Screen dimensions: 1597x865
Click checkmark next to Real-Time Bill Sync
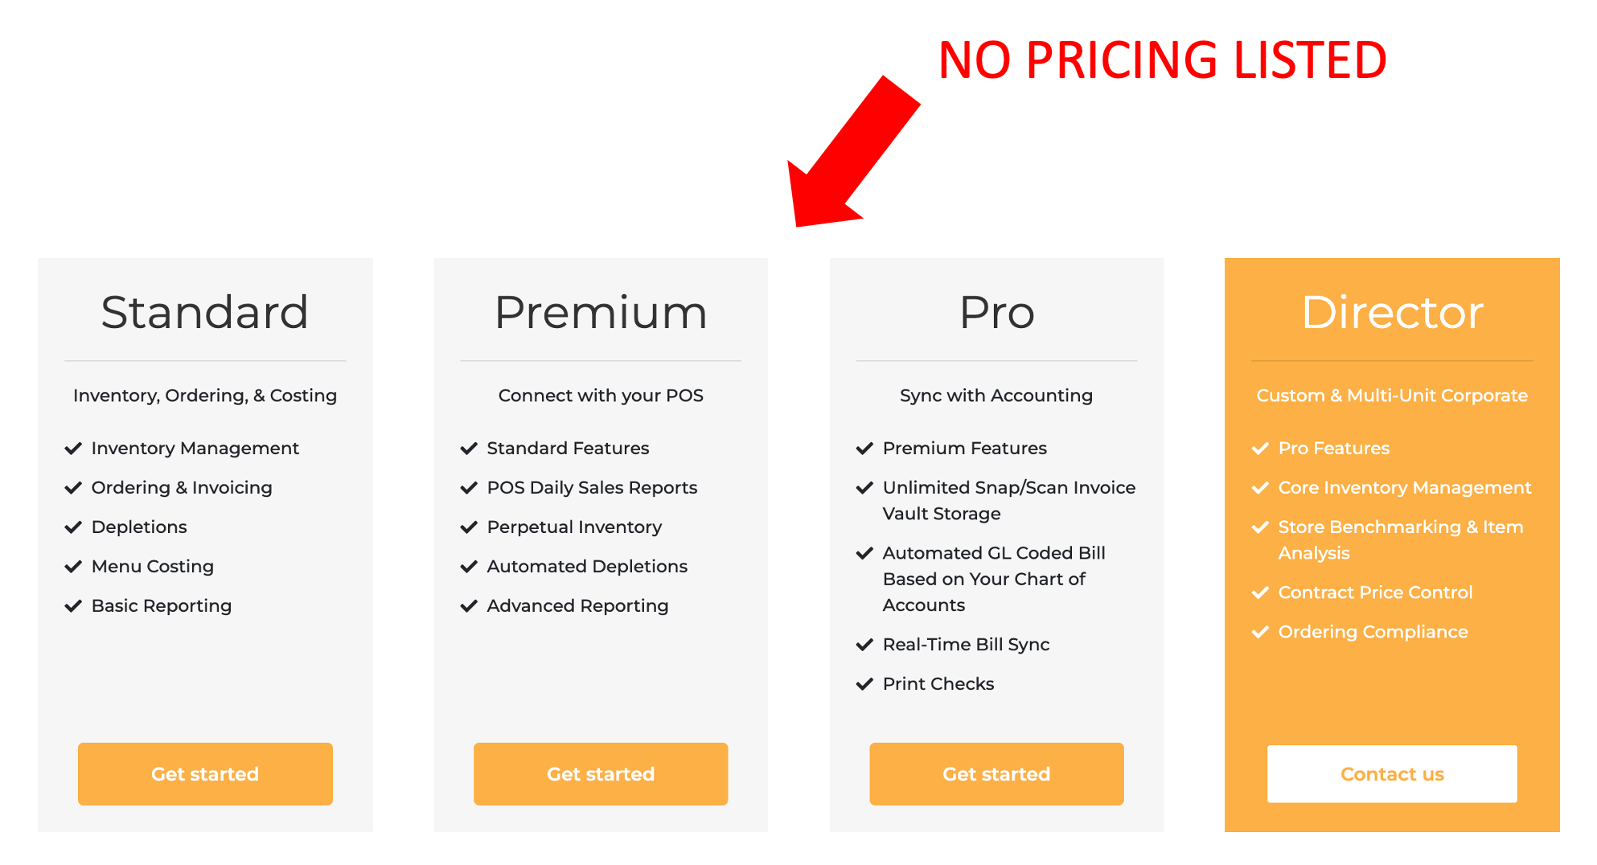point(864,645)
